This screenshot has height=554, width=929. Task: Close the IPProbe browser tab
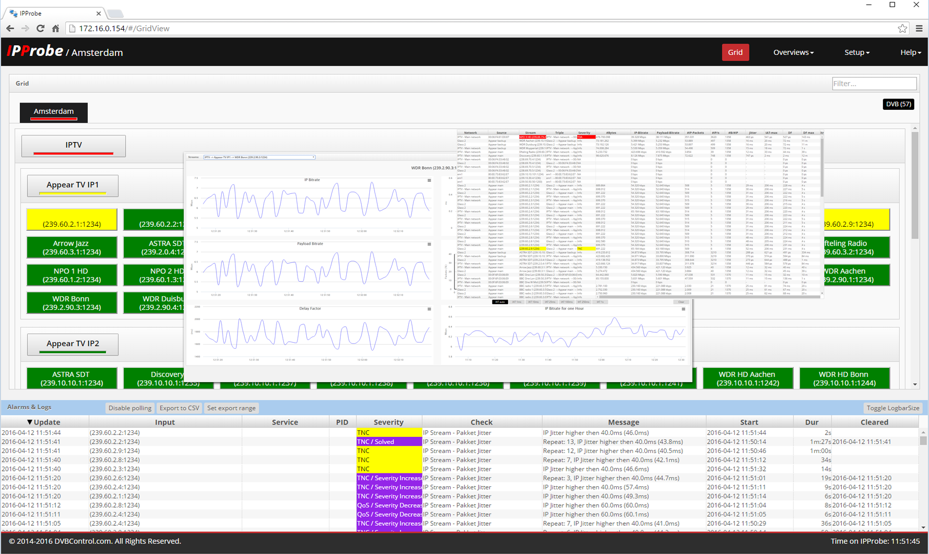[x=98, y=13]
